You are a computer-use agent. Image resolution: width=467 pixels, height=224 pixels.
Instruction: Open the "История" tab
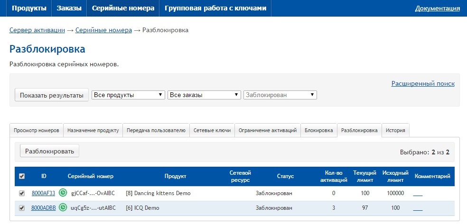395,130
